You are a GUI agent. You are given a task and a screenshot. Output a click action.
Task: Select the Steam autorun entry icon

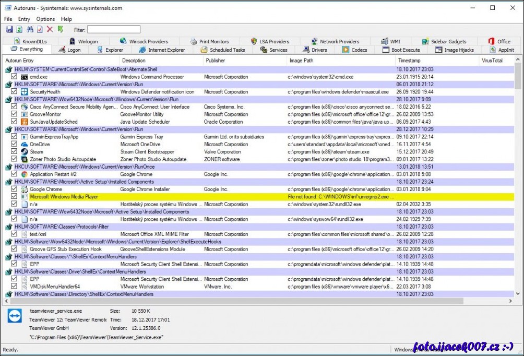(x=24, y=152)
